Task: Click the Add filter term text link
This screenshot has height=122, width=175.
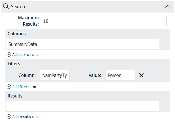Action: point(24,87)
